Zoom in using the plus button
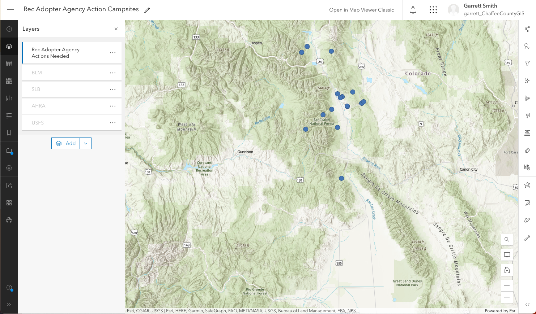 [x=507, y=285]
